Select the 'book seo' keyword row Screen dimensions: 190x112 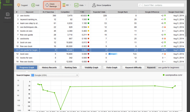[x=99, y=54]
